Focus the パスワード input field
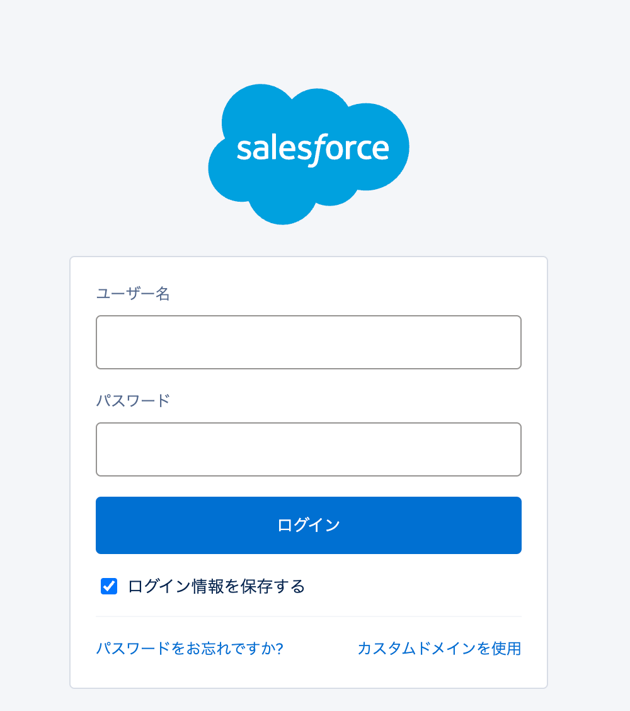This screenshot has height=711, width=630. [309, 449]
